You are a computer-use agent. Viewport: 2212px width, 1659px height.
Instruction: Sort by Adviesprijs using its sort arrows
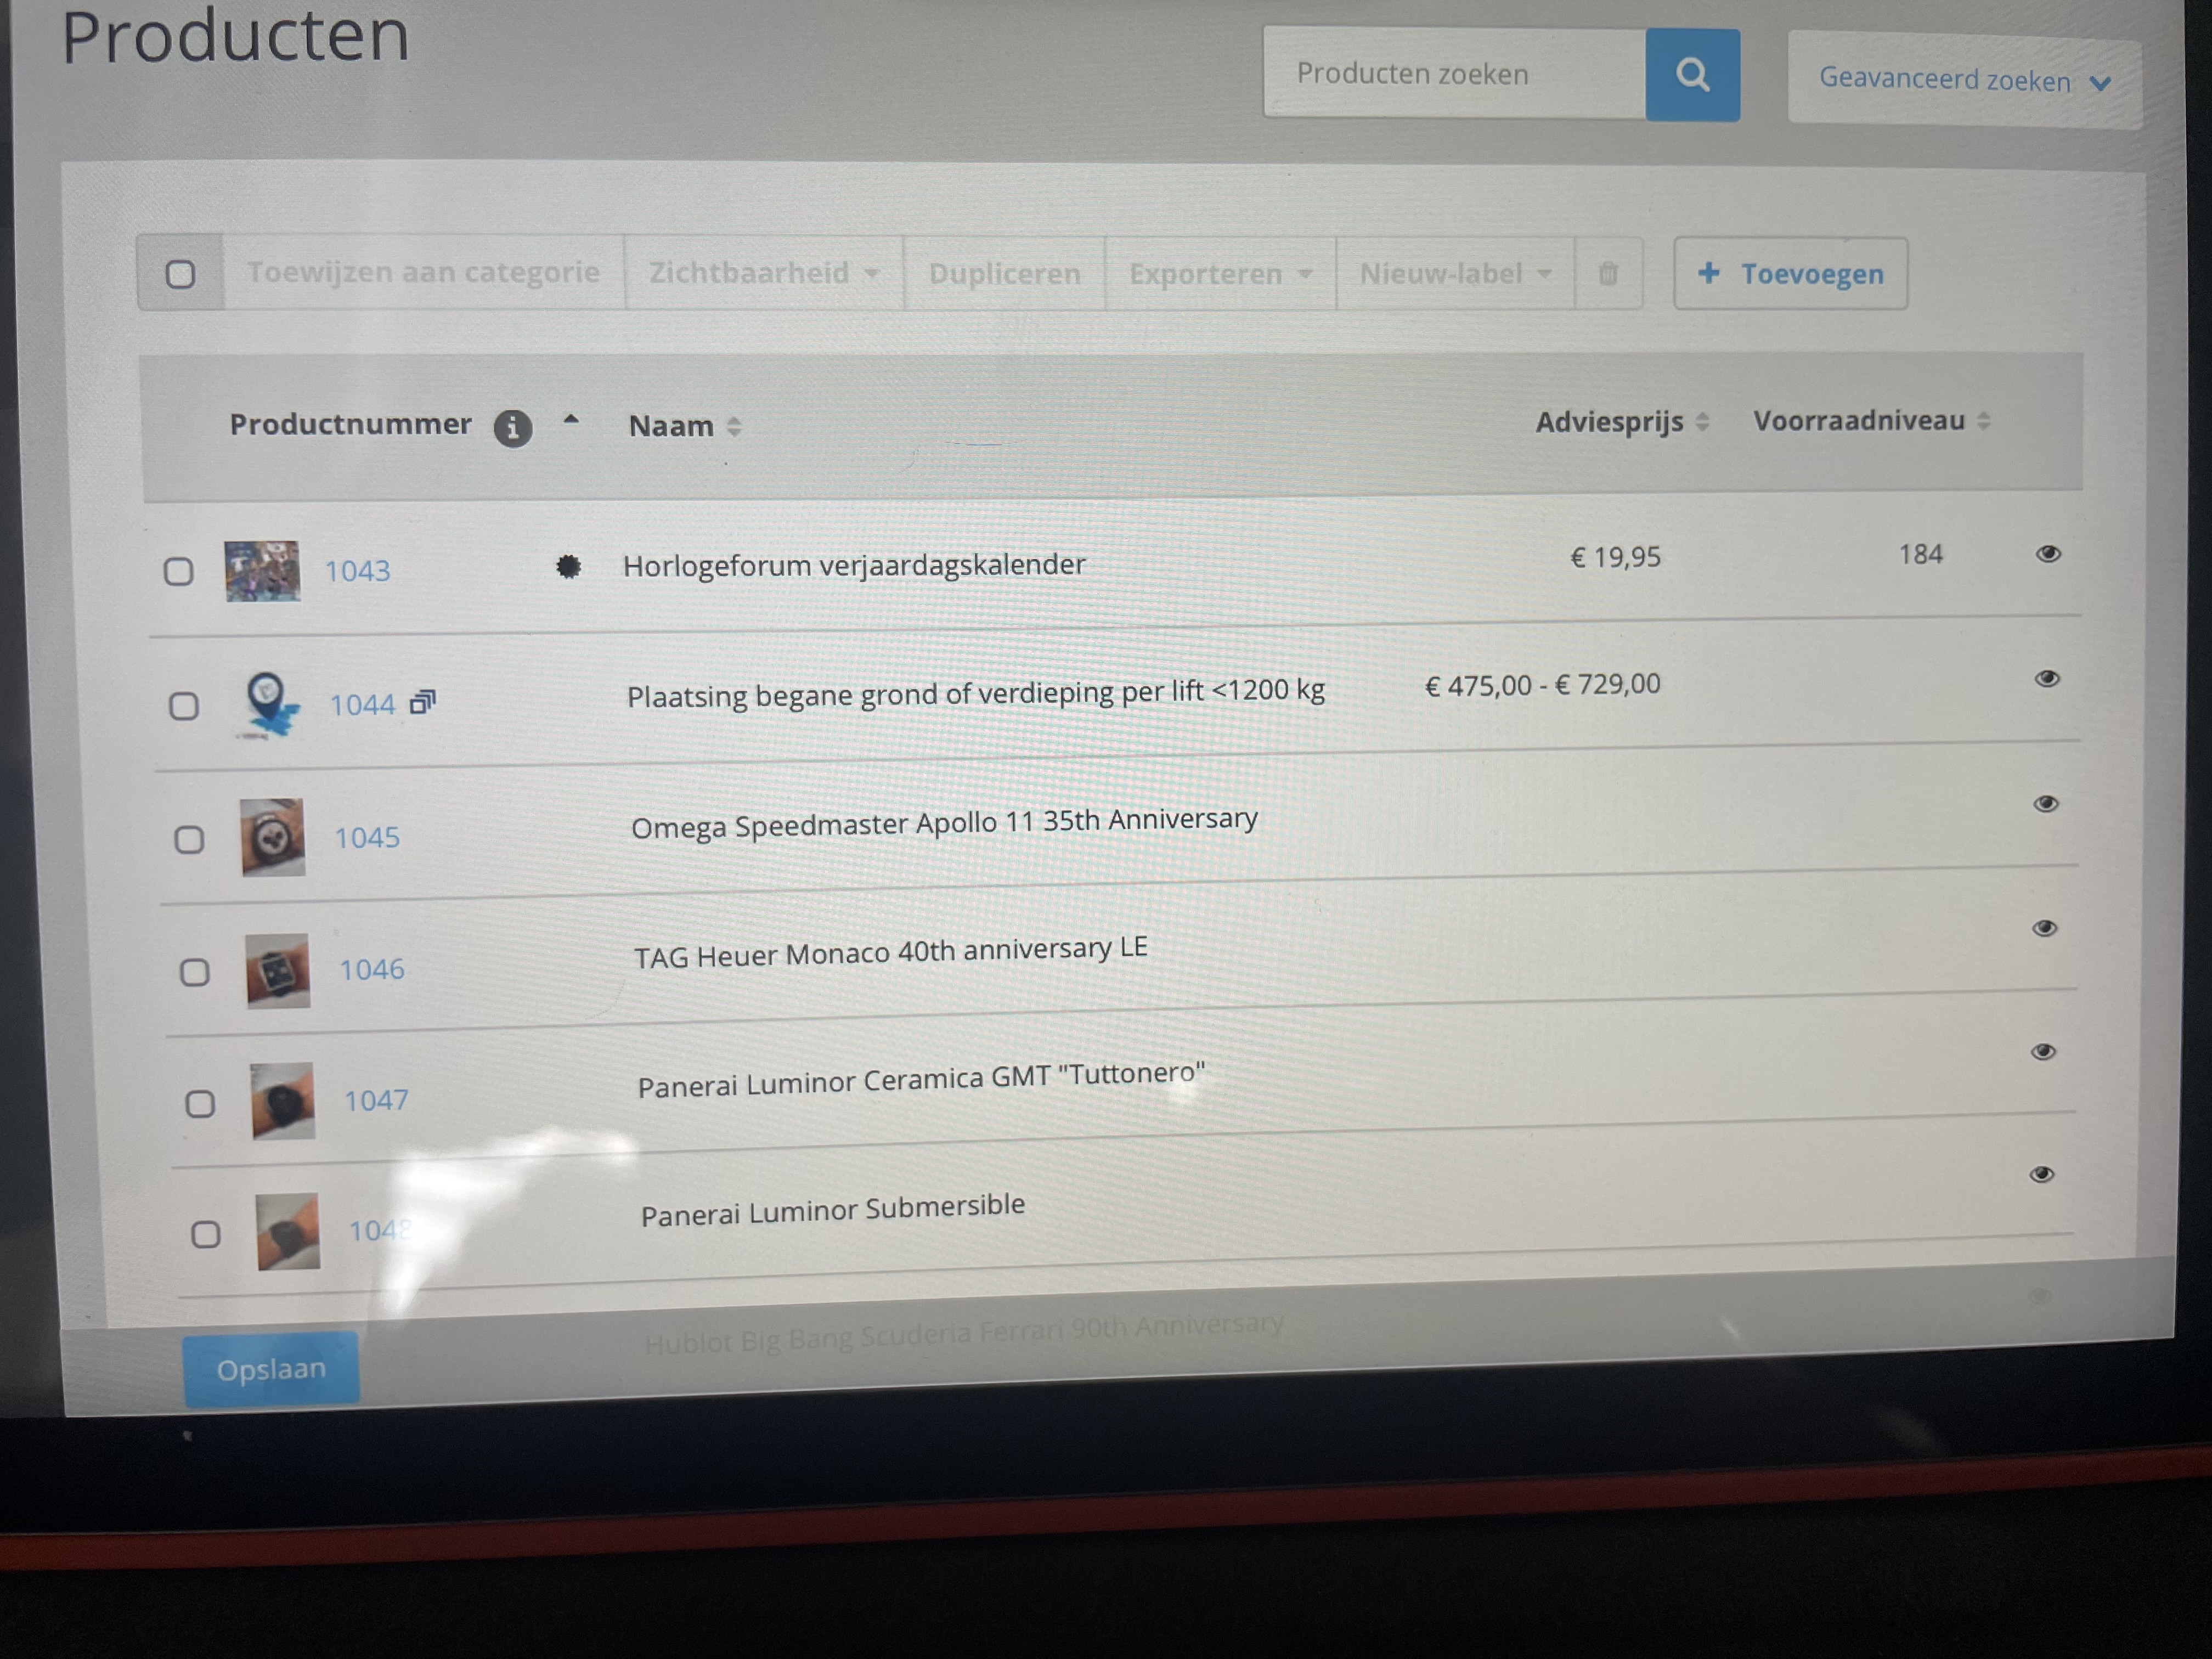pyautogui.click(x=1702, y=422)
